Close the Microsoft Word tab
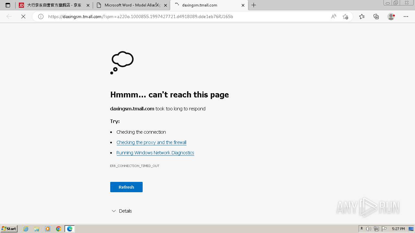The image size is (415, 233). (x=165, y=5)
